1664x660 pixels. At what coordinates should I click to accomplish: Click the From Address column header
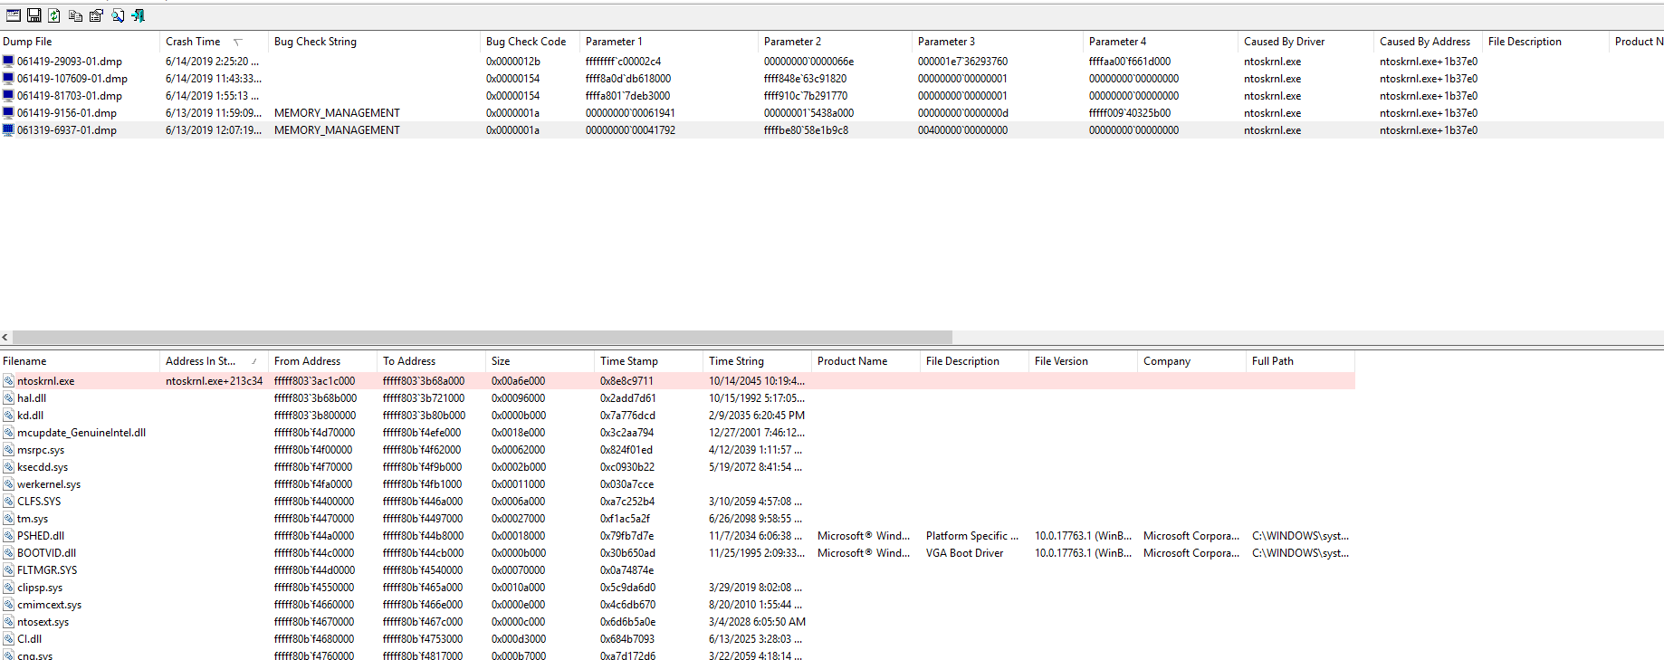(x=322, y=361)
